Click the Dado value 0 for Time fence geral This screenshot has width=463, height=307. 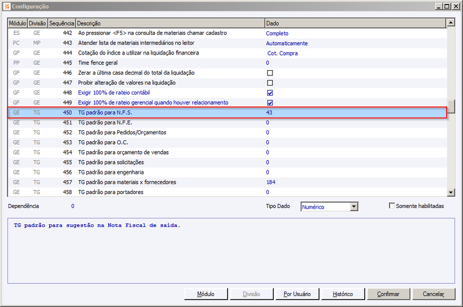tap(267, 63)
